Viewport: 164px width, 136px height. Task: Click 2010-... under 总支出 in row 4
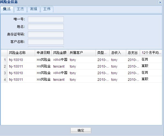[133, 80]
